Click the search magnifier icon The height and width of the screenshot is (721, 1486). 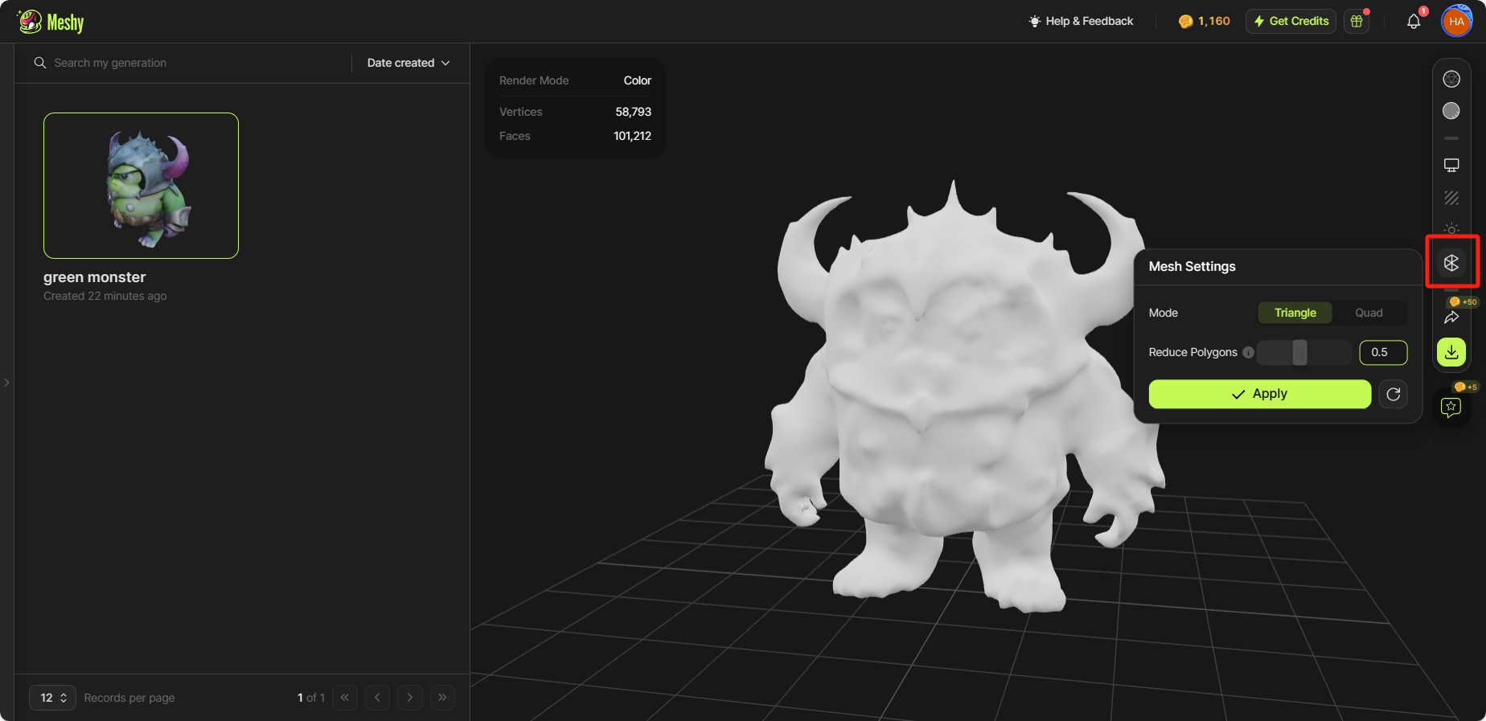click(39, 63)
